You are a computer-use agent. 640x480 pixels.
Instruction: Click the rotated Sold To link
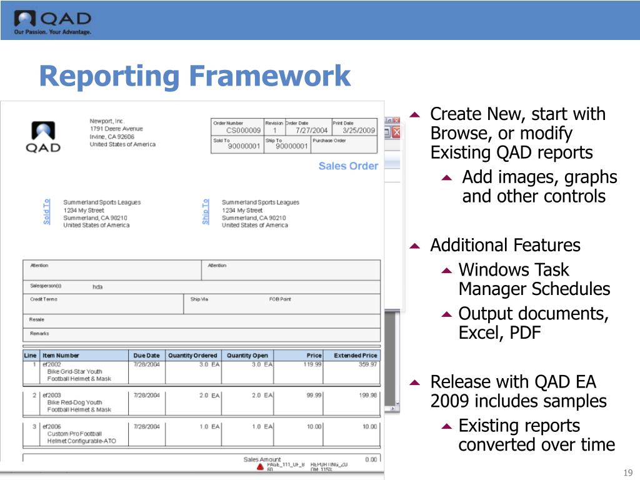[x=46, y=211]
